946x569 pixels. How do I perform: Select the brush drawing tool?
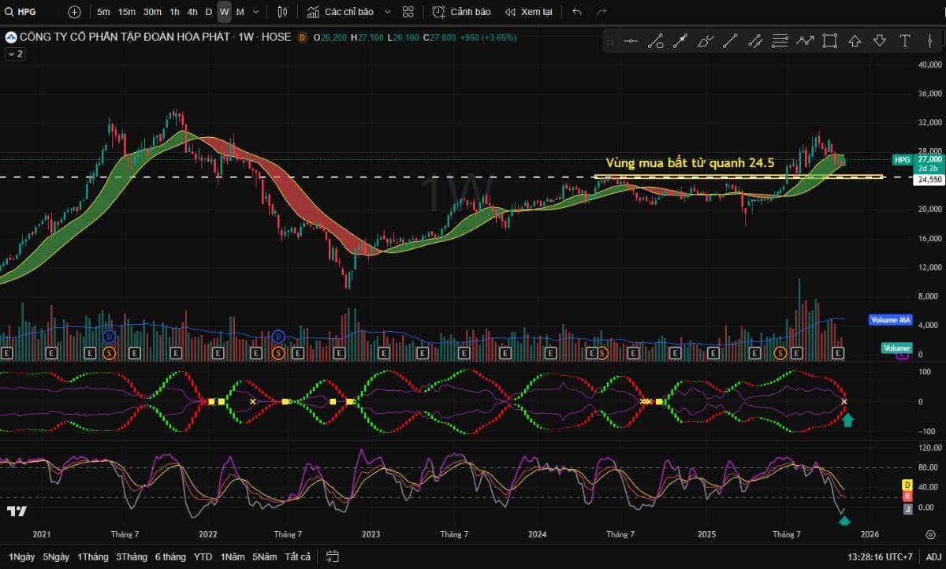point(706,41)
